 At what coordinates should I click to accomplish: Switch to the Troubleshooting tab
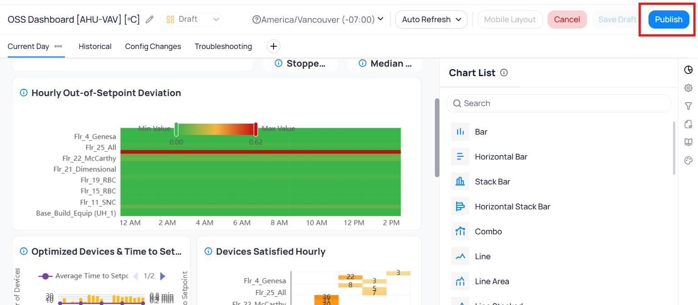coord(223,46)
